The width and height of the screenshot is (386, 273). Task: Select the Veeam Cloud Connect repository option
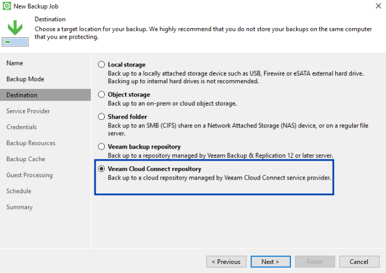pos(101,169)
